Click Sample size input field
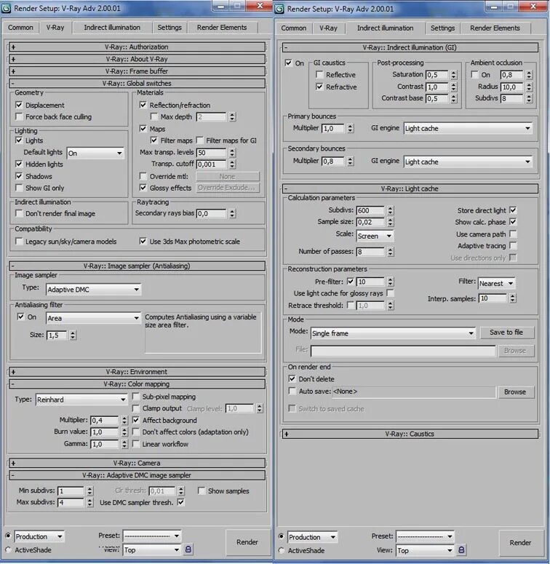Screen dimensions: 550x564 (x=370, y=222)
